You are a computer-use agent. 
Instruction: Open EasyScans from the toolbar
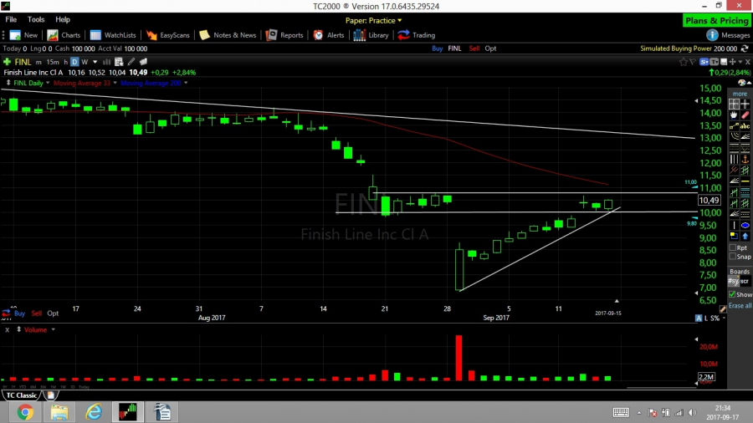click(168, 35)
